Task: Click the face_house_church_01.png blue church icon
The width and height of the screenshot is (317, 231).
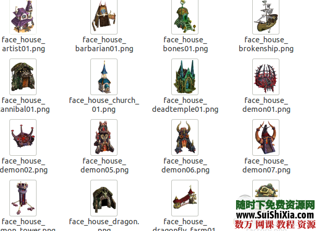Action: point(104,76)
